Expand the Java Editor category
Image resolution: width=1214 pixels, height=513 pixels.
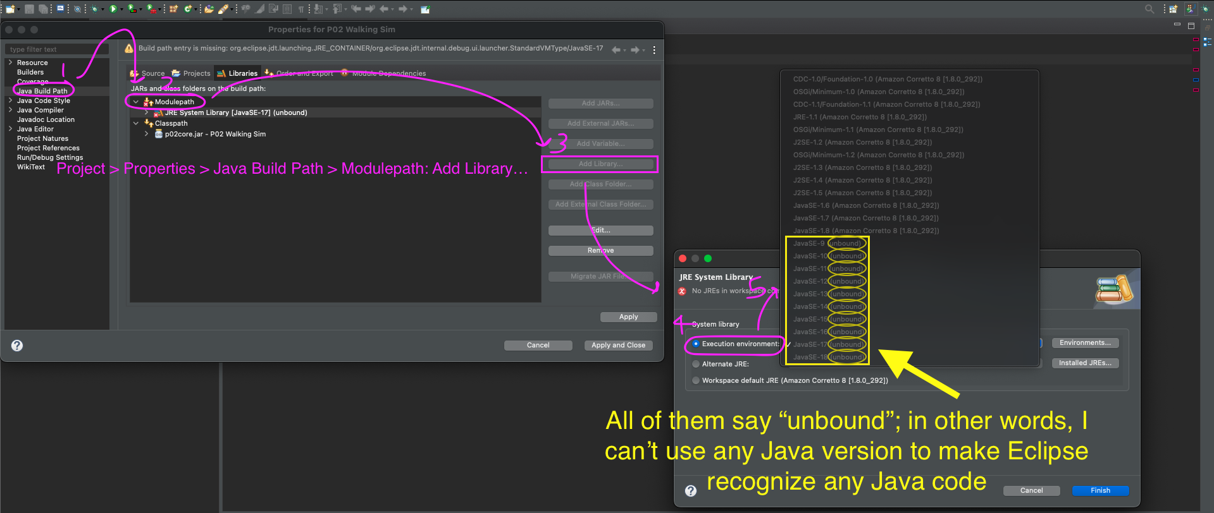click(x=10, y=129)
